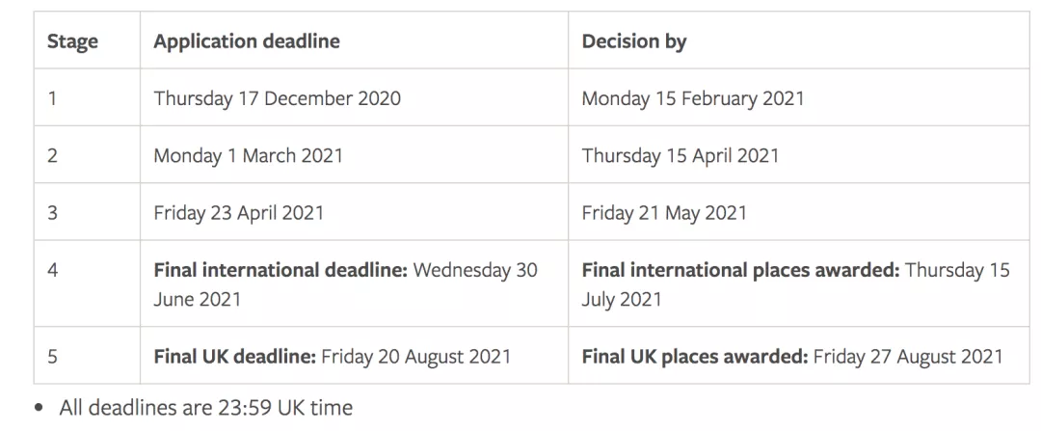
Task: Click bold "Final UK places awarded:" label
Action: click(694, 357)
